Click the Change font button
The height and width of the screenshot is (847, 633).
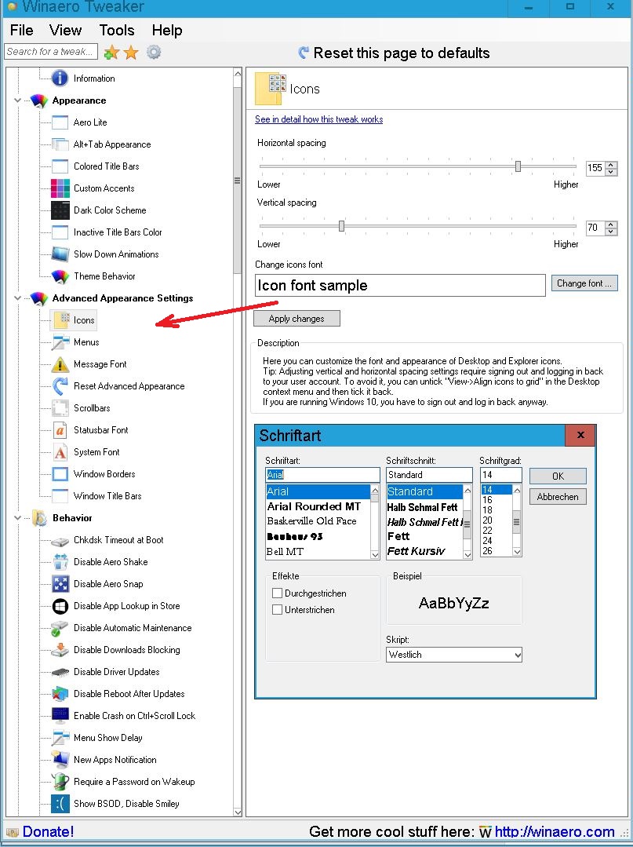pyautogui.click(x=584, y=283)
